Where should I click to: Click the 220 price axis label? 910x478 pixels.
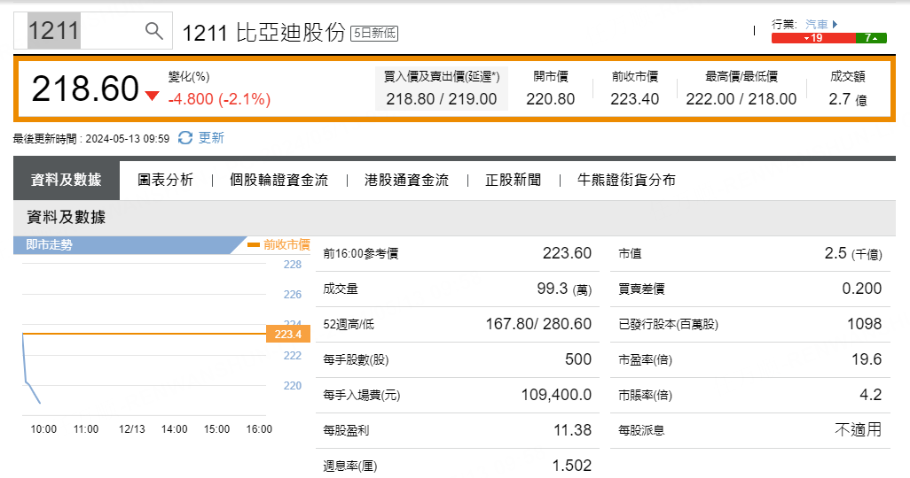pos(293,386)
